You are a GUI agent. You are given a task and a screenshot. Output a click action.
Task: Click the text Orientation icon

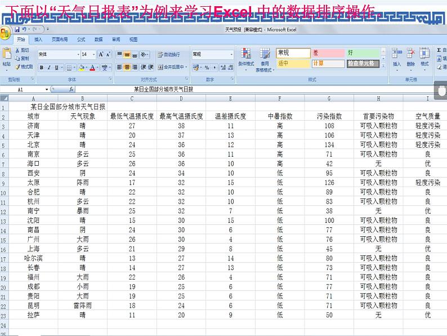pyautogui.click(x=144, y=54)
